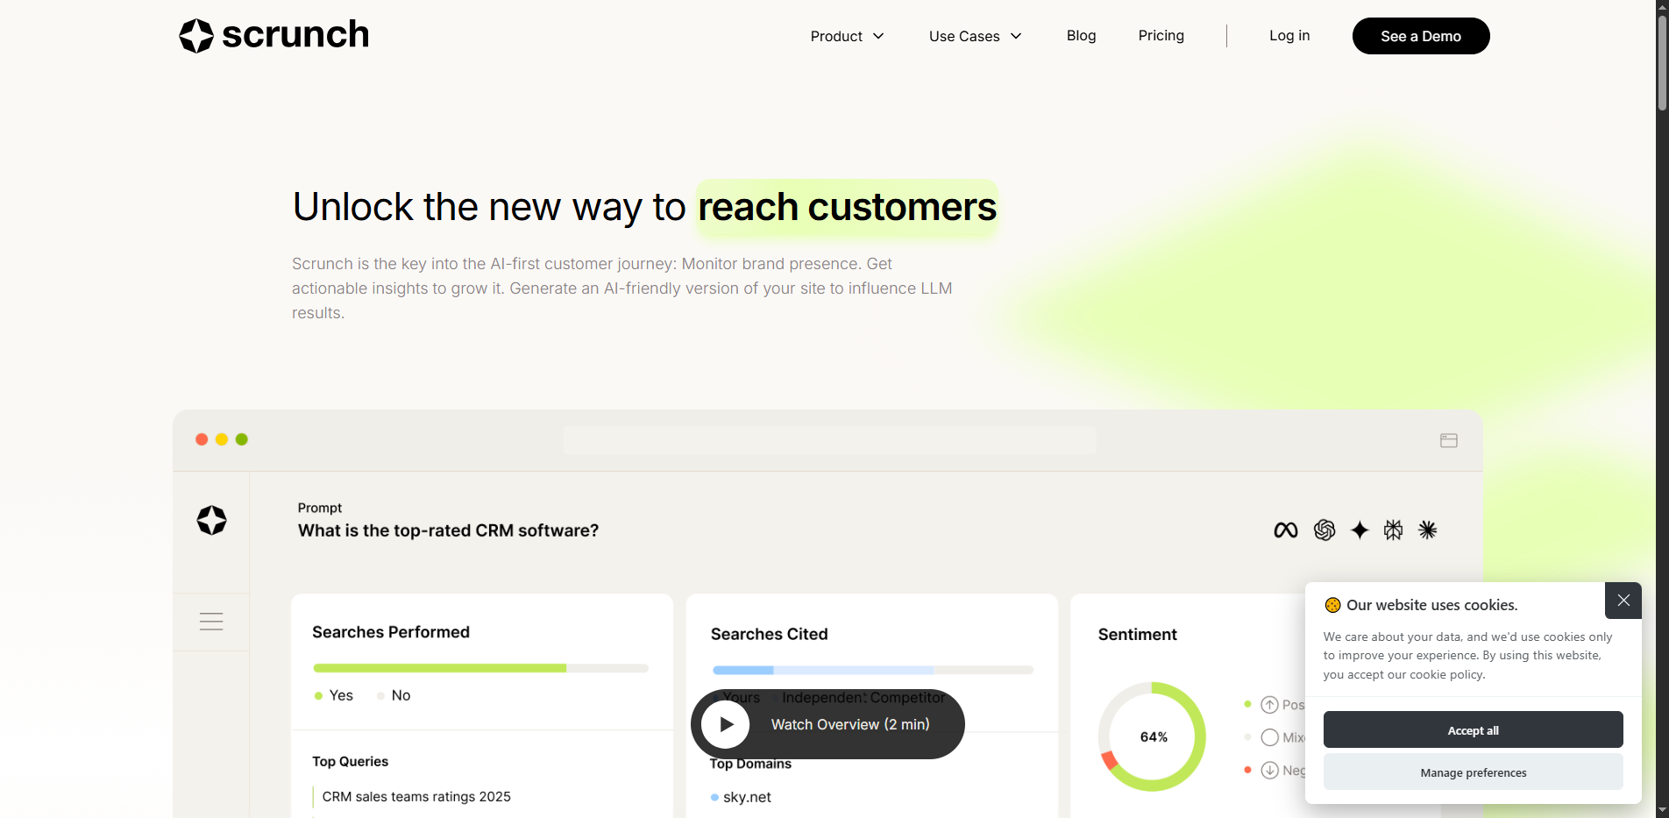Screen dimensions: 1669x818
Task: Click the Claude starburst icon
Action: [x=1428, y=530]
